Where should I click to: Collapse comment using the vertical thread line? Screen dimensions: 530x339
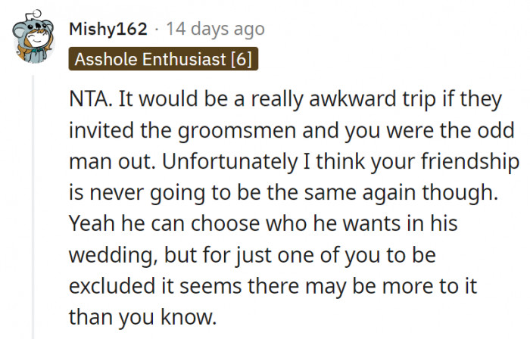[34, 204]
